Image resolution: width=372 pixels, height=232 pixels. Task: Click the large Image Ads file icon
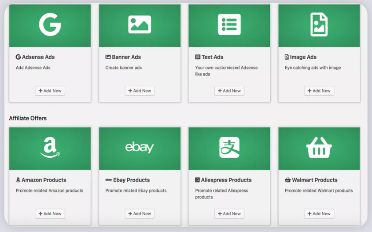[319, 24]
